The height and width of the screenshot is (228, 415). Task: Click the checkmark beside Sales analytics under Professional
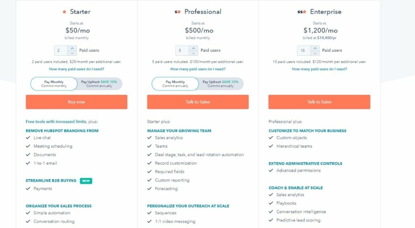[149, 137]
